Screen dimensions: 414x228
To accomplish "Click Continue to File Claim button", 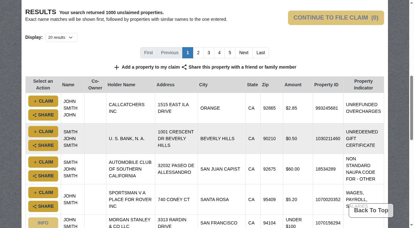I will [x=336, y=18].
